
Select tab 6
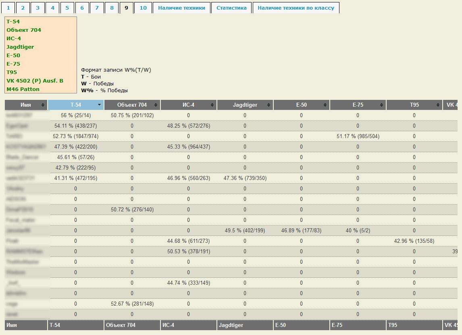coord(82,8)
